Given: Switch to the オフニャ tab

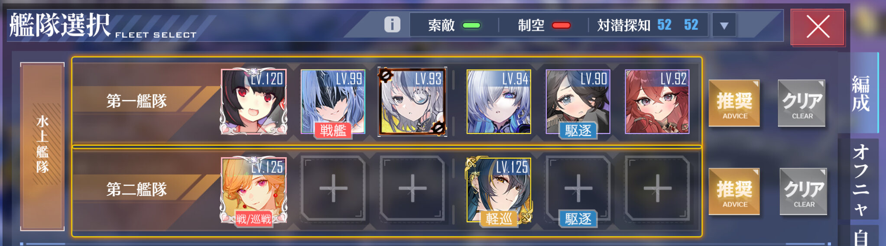Looking at the screenshot, I should point(860,179).
